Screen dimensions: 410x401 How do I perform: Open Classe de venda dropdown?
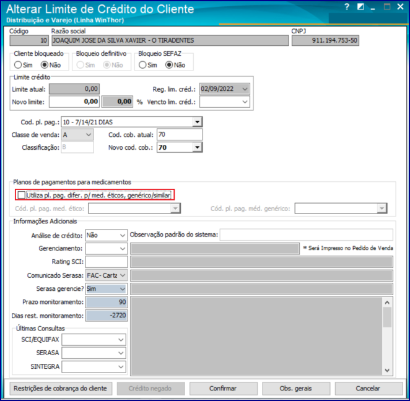89,135
